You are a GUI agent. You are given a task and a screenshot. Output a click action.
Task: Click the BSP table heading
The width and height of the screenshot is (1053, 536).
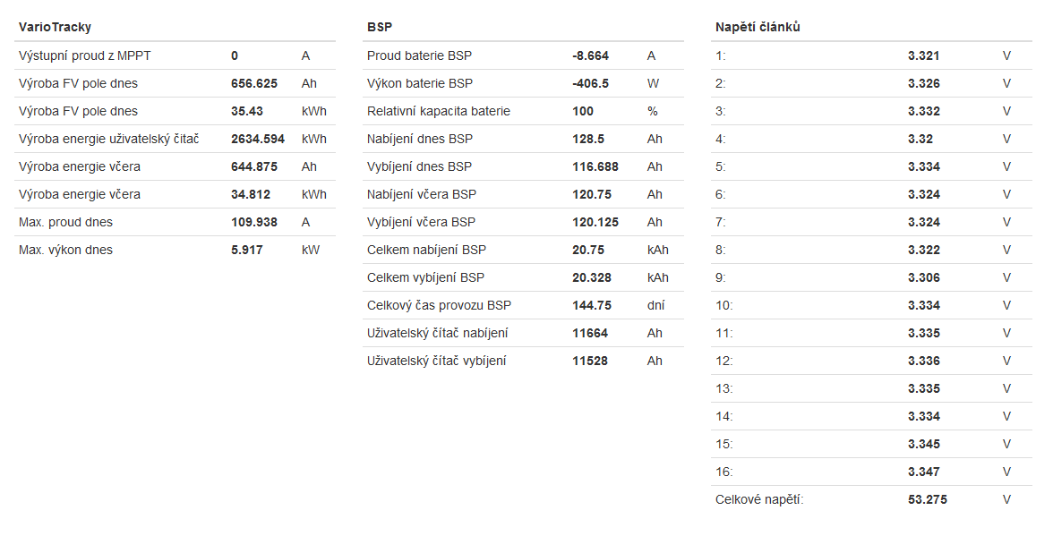[380, 27]
